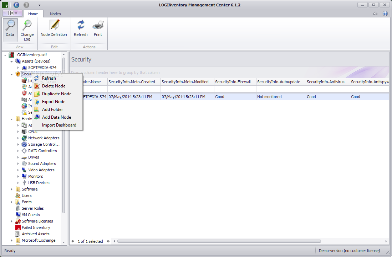The height and width of the screenshot is (257, 392).
Task: Choose Add Data Node in context menu
Action: pos(58,117)
